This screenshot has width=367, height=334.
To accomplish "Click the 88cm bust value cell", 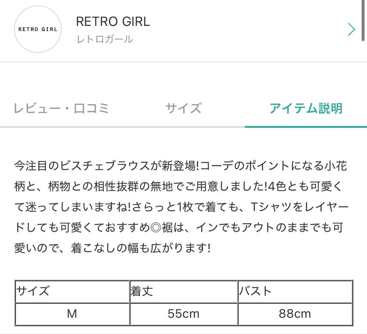I will 295,314.
